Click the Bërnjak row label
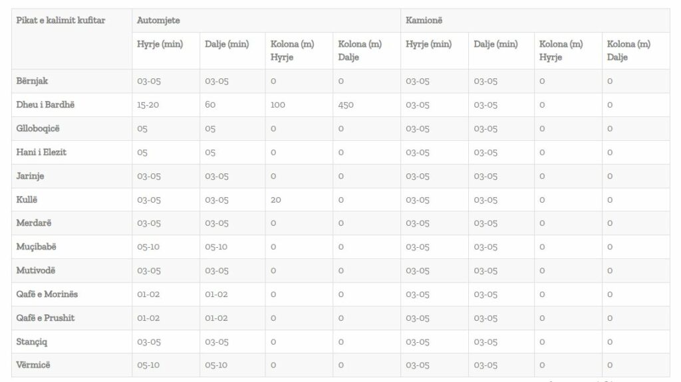The image size is (681, 382). point(32,81)
